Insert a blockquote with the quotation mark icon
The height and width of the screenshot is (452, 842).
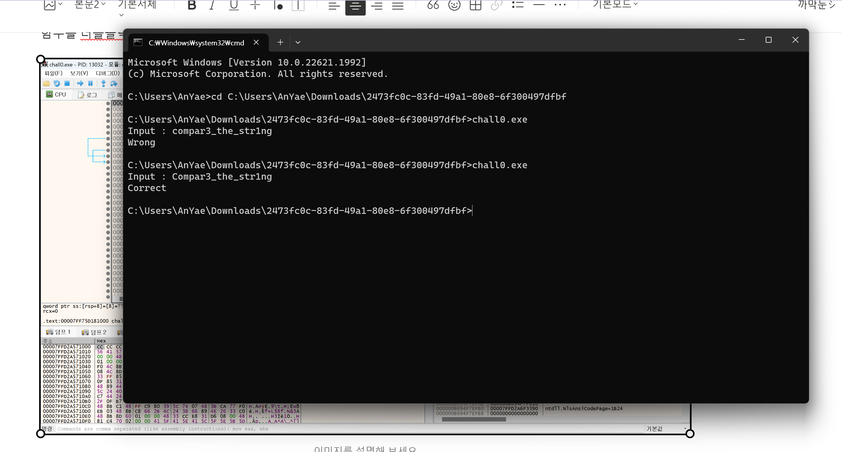coord(433,5)
